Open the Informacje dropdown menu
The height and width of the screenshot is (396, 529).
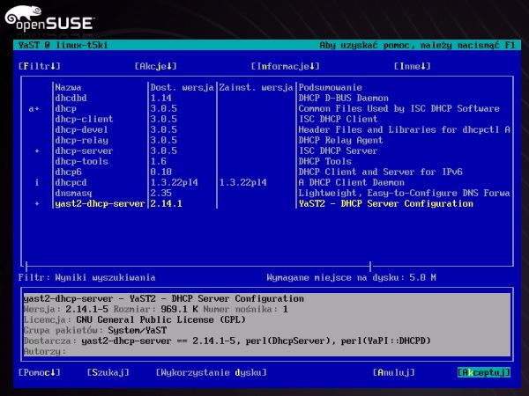pyautogui.click(x=285, y=66)
